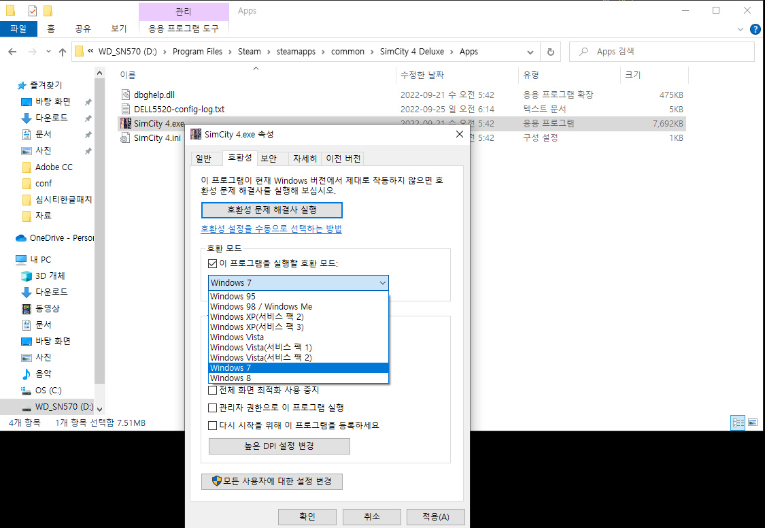Screen dimensions: 765x528
Task: Choose Windows 8 from dropdown list
Action: [298, 378]
